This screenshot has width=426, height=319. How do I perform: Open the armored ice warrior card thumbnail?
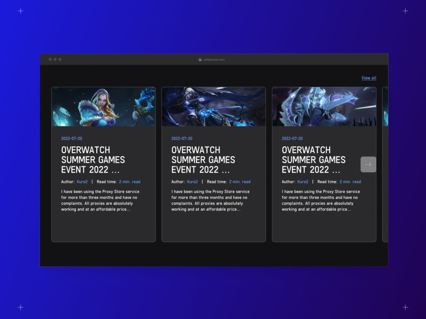pos(324,107)
